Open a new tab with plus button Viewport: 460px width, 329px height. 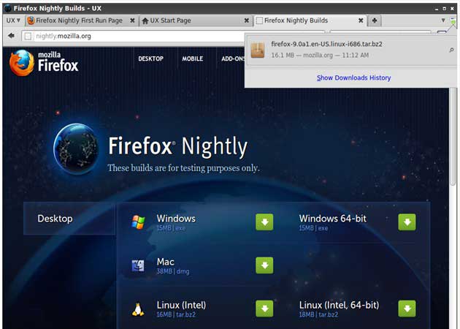[375, 20]
